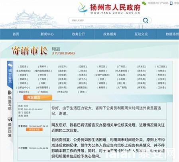Click the 规划局 department link
Image resolution: width=179 pixels, height=162 pixels.
click(x=83, y=83)
